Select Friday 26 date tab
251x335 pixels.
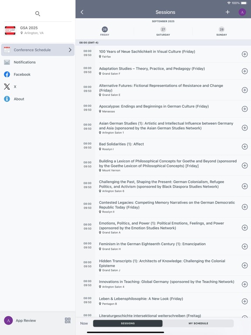105,31
